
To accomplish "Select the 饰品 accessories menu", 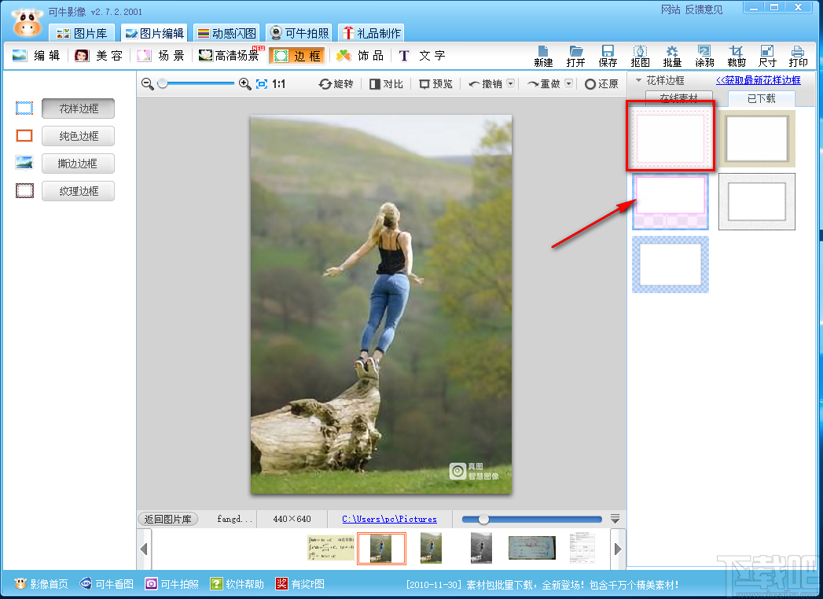I will click(360, 56).
